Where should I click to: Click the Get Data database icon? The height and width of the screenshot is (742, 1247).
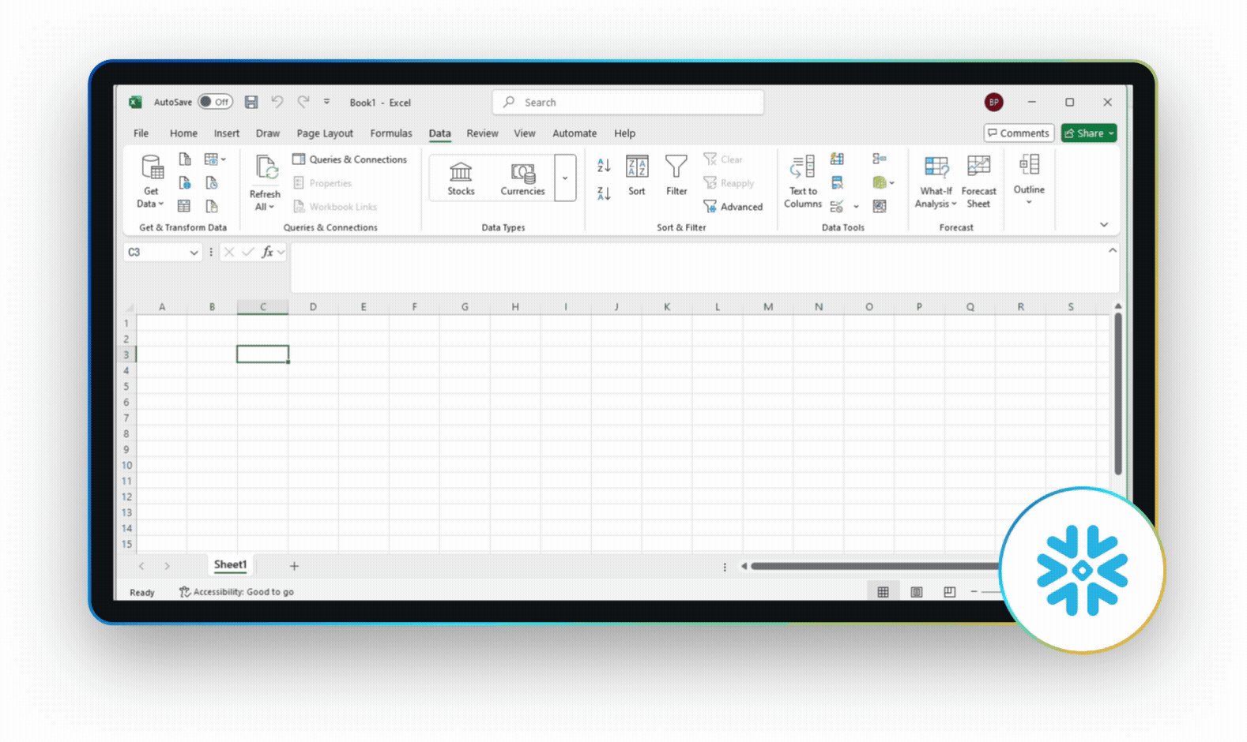pyautogui.click(x=152, y=167)
